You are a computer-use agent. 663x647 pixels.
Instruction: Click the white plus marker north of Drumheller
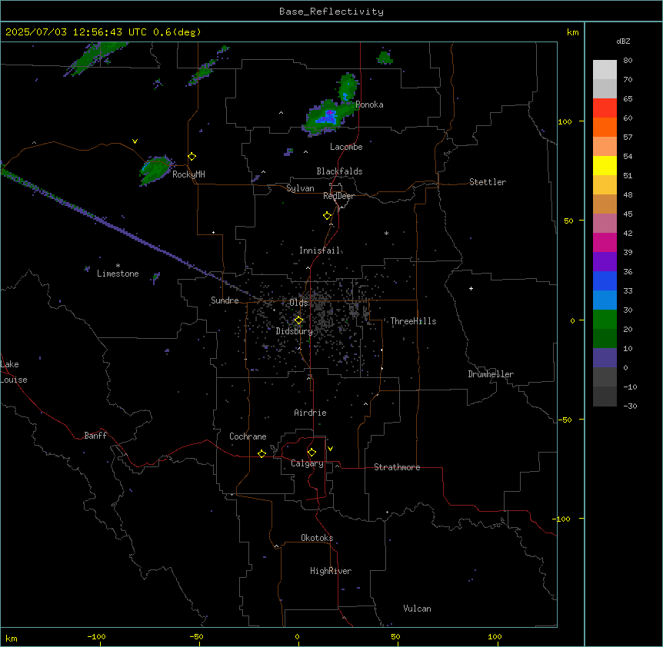tap(471, 288)
